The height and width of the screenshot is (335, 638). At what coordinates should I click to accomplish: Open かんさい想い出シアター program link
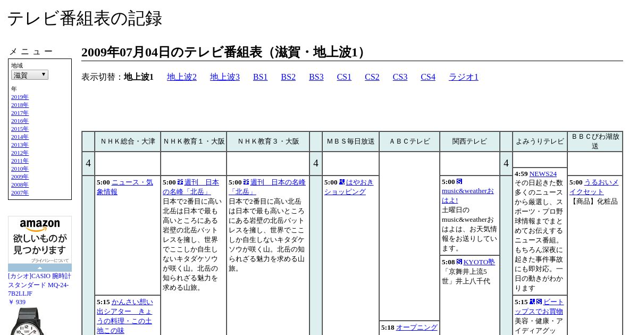[x=125, y=316]
